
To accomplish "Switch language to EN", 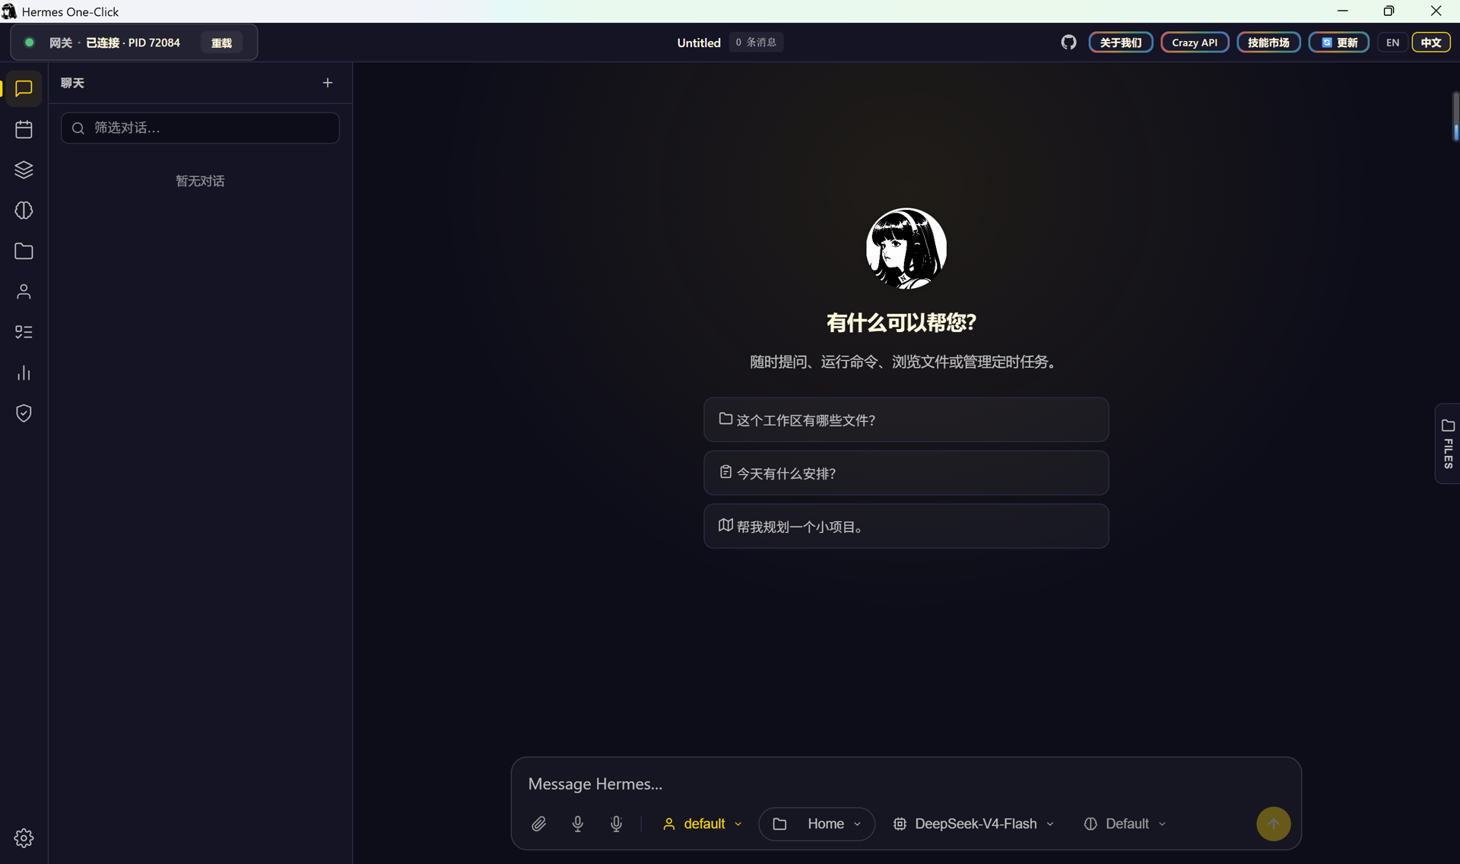I will coord(1392,43).
